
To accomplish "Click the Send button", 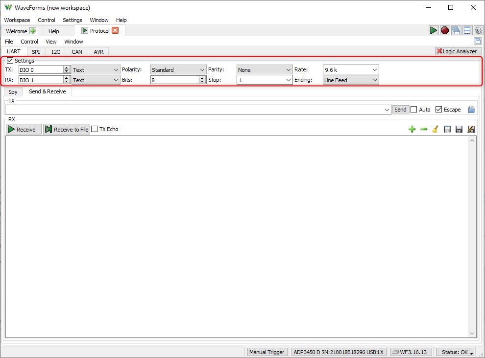I will coord(400,110).
